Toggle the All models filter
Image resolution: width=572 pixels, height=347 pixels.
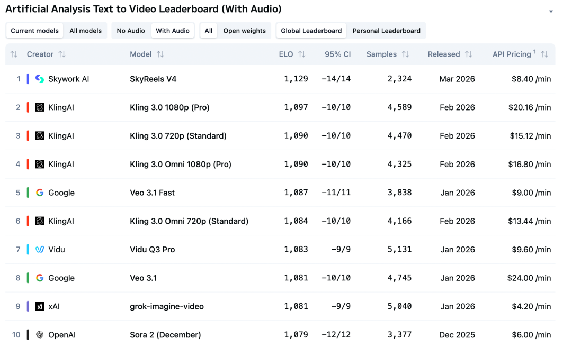tap(85, 31)
